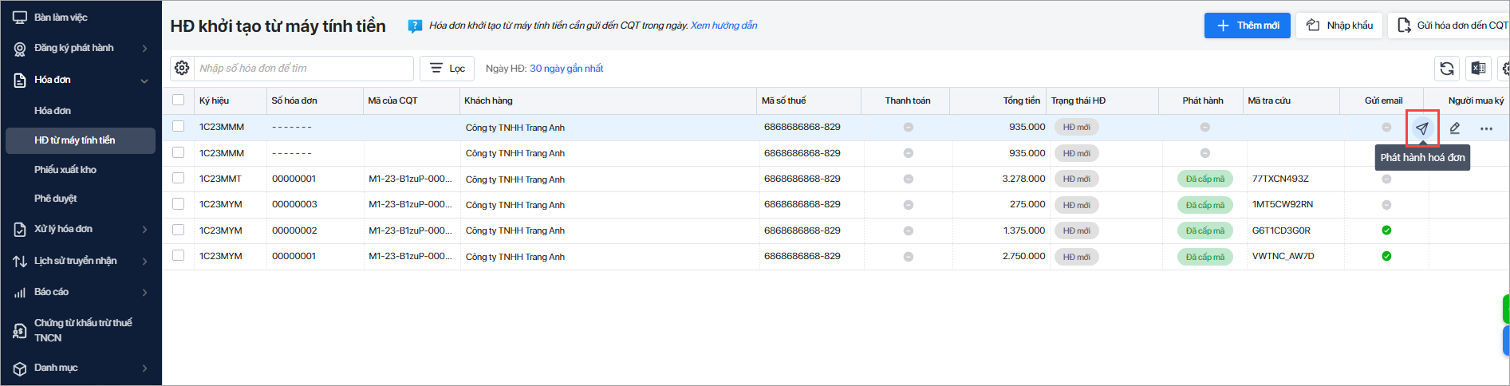
Task: Export the list with the Excel icon
Action: tap(1478, 69)
